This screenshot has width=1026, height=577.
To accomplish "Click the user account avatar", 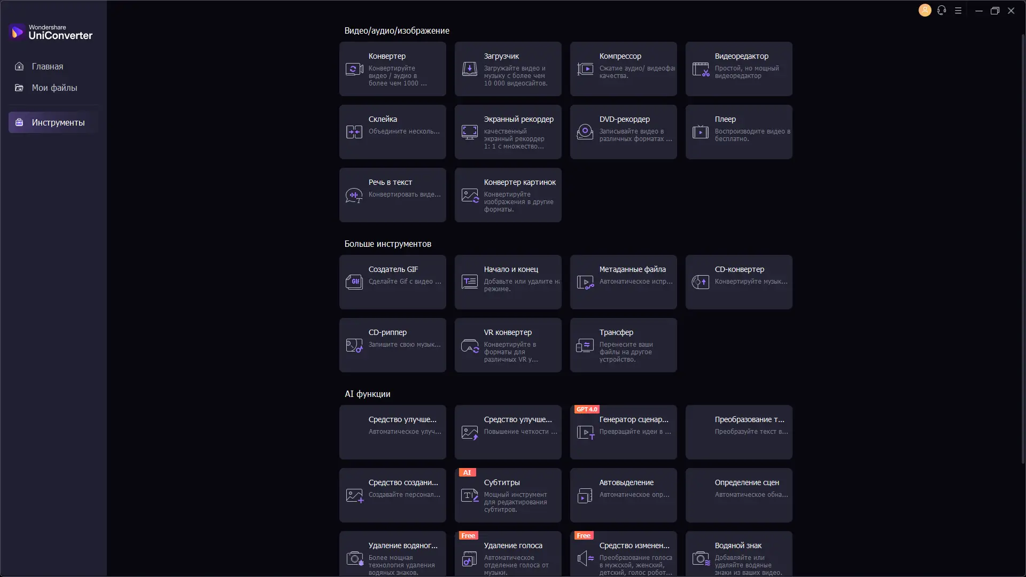I will click(924, 10).
